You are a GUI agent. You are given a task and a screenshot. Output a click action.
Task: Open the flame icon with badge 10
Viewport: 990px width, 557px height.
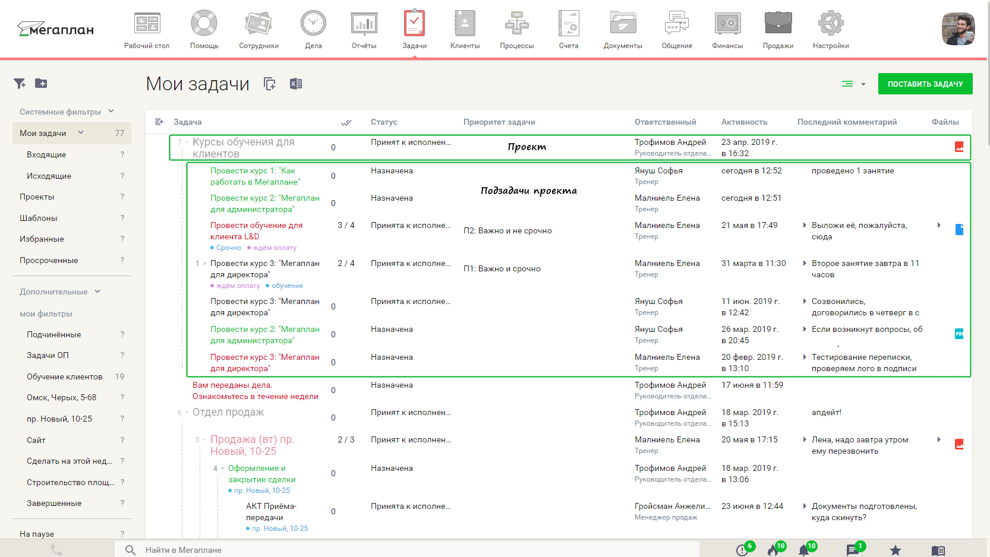click(x=774, y=549)
